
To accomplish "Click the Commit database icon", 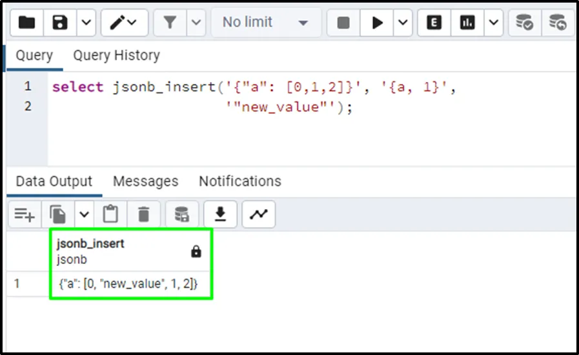I will click(x=524, y=23).
